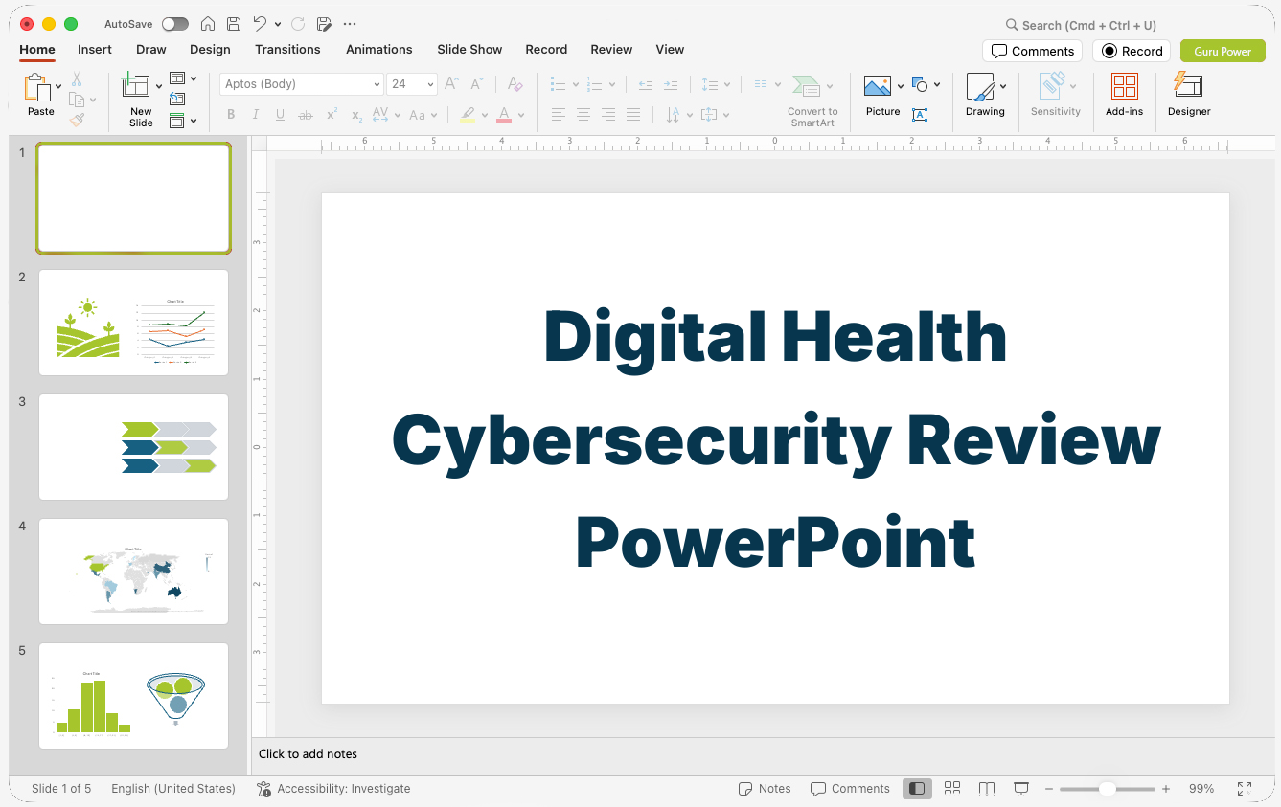1281x807 pixels.
Task: Open the three-dot more commands menu
Action: [x=350, y=24]
